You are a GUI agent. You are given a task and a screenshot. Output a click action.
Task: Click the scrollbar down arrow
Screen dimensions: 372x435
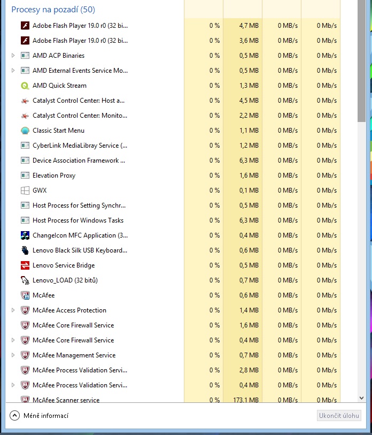[361, 398]
